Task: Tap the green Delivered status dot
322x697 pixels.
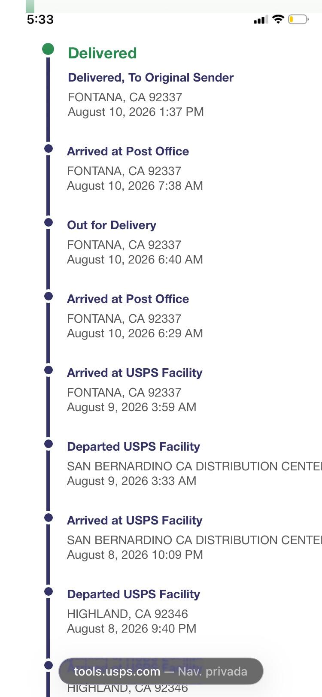Action: coord(48,49)
